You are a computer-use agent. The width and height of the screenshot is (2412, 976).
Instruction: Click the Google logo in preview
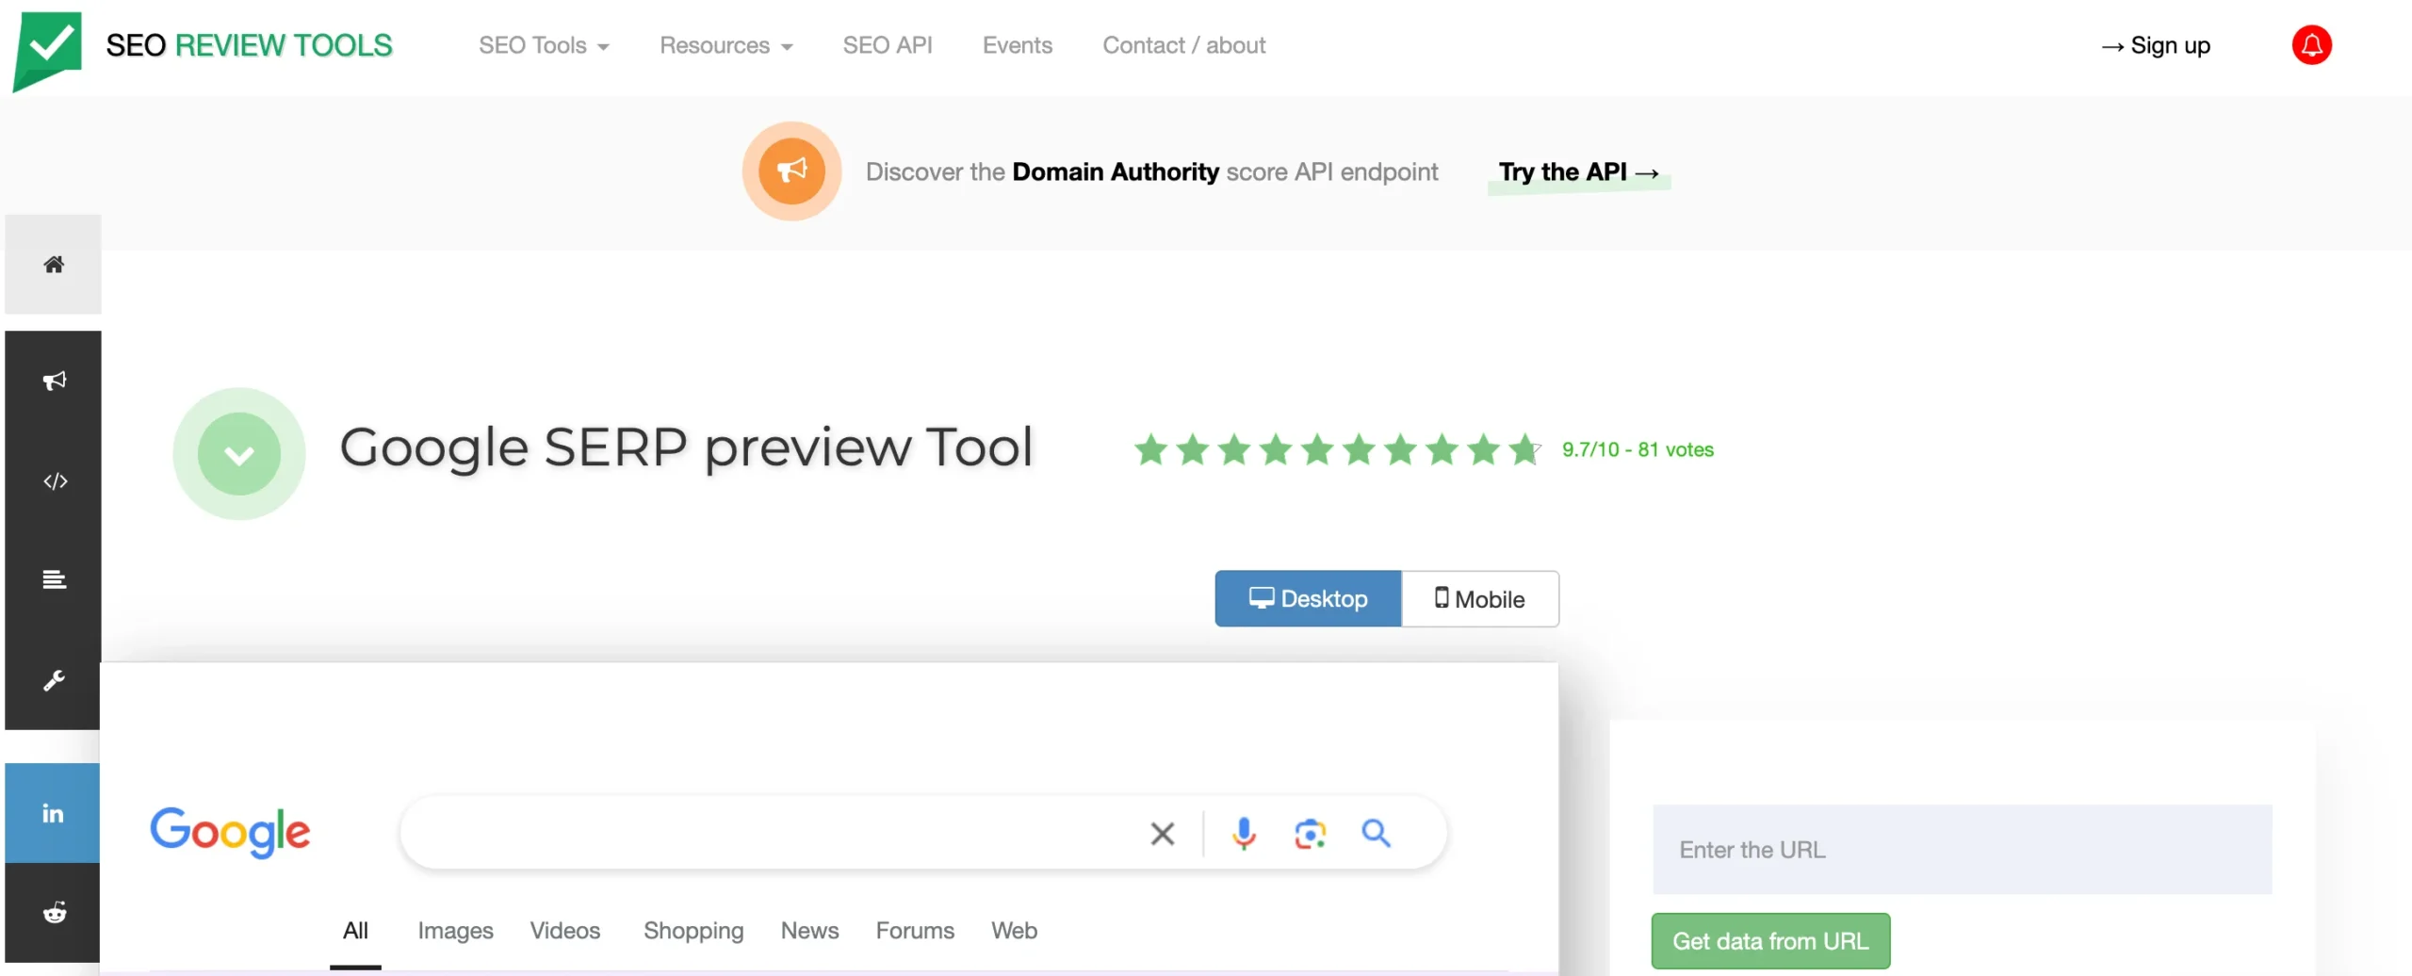click(230, 832)
